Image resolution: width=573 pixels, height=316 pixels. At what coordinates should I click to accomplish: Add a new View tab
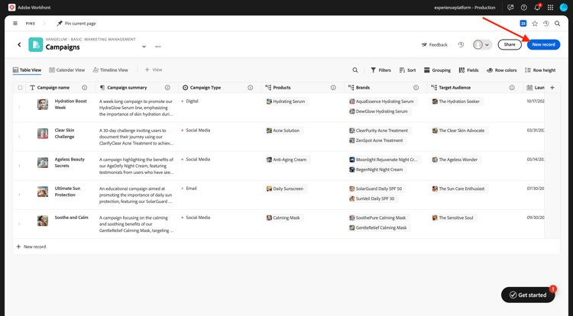154,69
